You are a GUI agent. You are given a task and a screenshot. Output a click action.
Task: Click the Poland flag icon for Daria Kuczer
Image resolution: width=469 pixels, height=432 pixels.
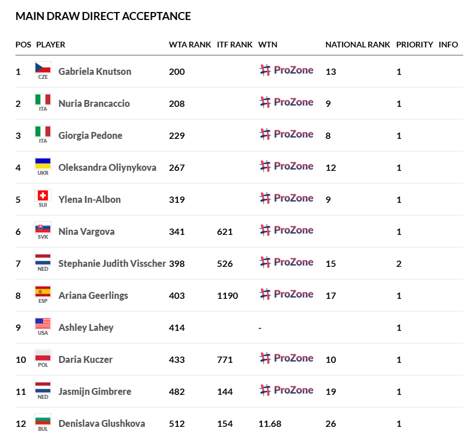coord(43,355)
